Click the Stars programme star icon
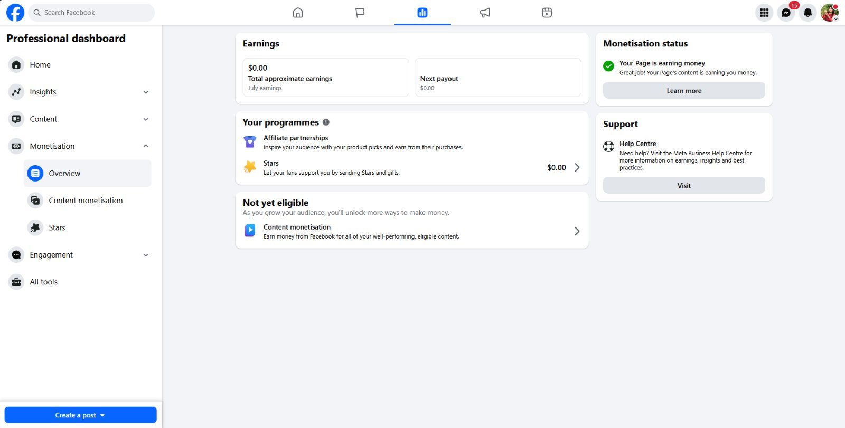 (x=250, y=167)
